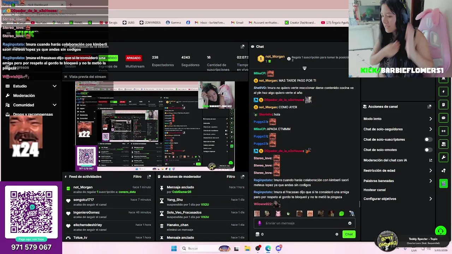This screenshot has width=452, height=254.
Task: Click the three-dots bubbles sidebar icon
Action: (x=444, y=170)
